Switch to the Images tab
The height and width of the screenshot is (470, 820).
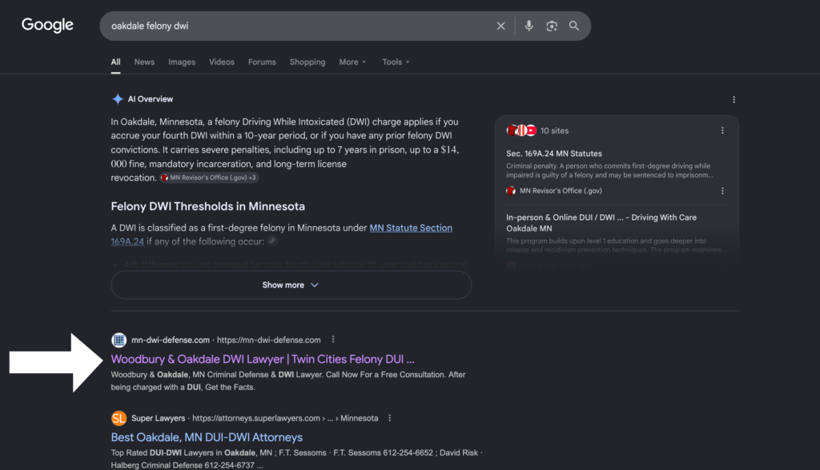coord(182,62)
